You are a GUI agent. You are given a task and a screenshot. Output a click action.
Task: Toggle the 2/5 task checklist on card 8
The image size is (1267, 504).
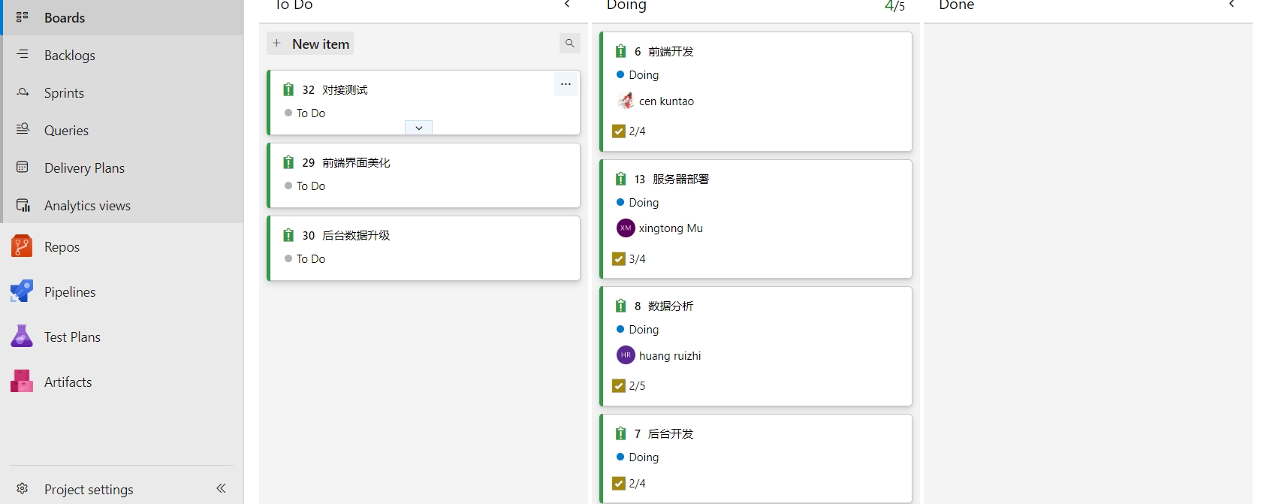629,385
